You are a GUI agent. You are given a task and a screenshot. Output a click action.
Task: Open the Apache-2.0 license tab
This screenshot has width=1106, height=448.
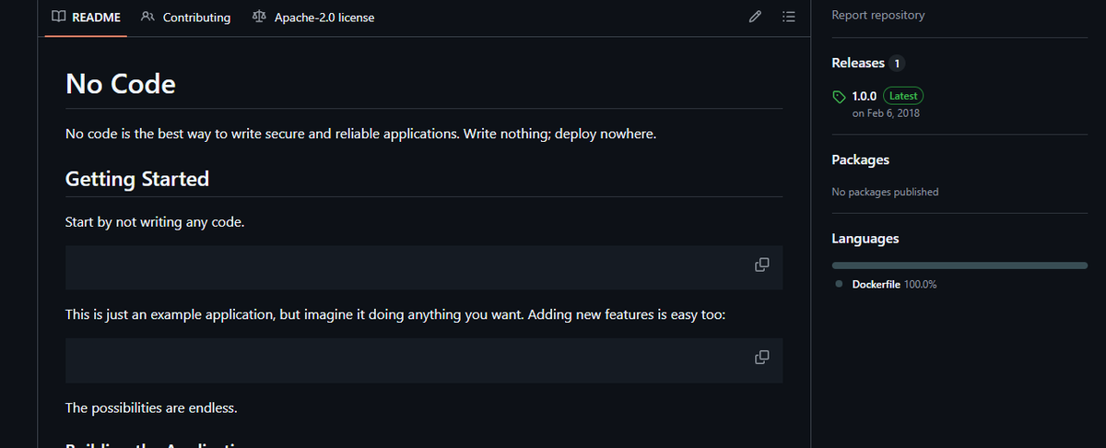[313, 17]
